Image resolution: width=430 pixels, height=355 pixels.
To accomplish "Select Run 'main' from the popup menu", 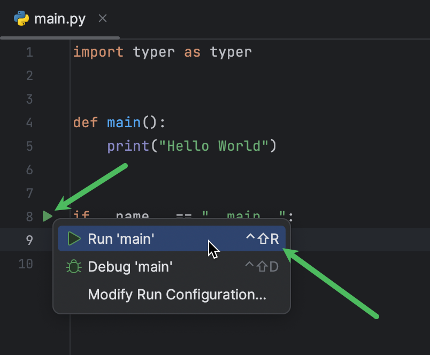I will tap(172, 238).
